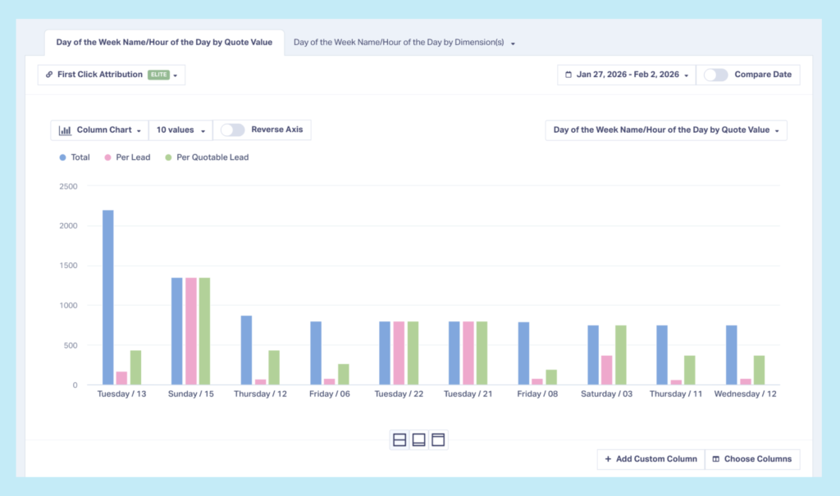This screenshot has height=496, width=840.
Task: Select the split-view layout icon below the chart
Action: click(x=399, y=439)
